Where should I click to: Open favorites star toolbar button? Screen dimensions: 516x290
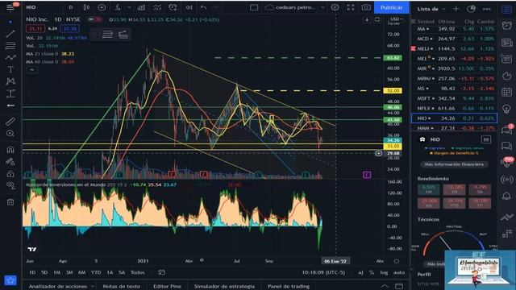tap(10, 280)
